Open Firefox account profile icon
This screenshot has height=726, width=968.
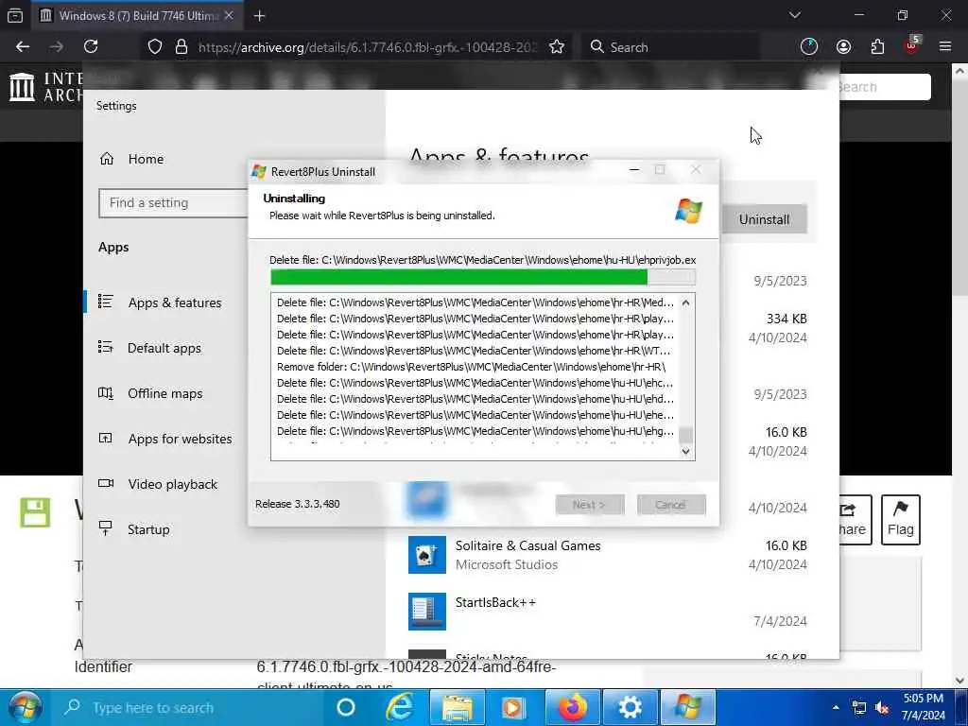coord(843,47)
